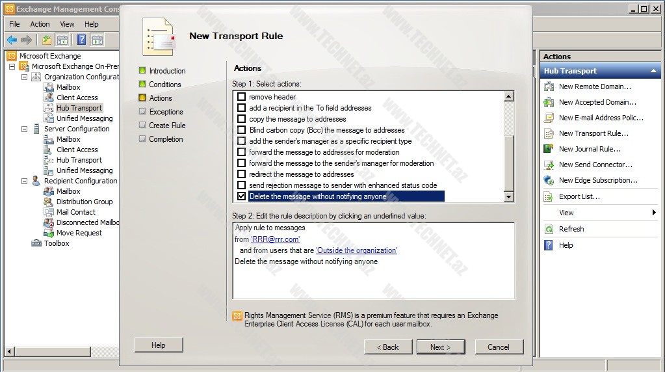The image size is (665, 372).
Task: Open the Action menu
Action: coord(40,24)
